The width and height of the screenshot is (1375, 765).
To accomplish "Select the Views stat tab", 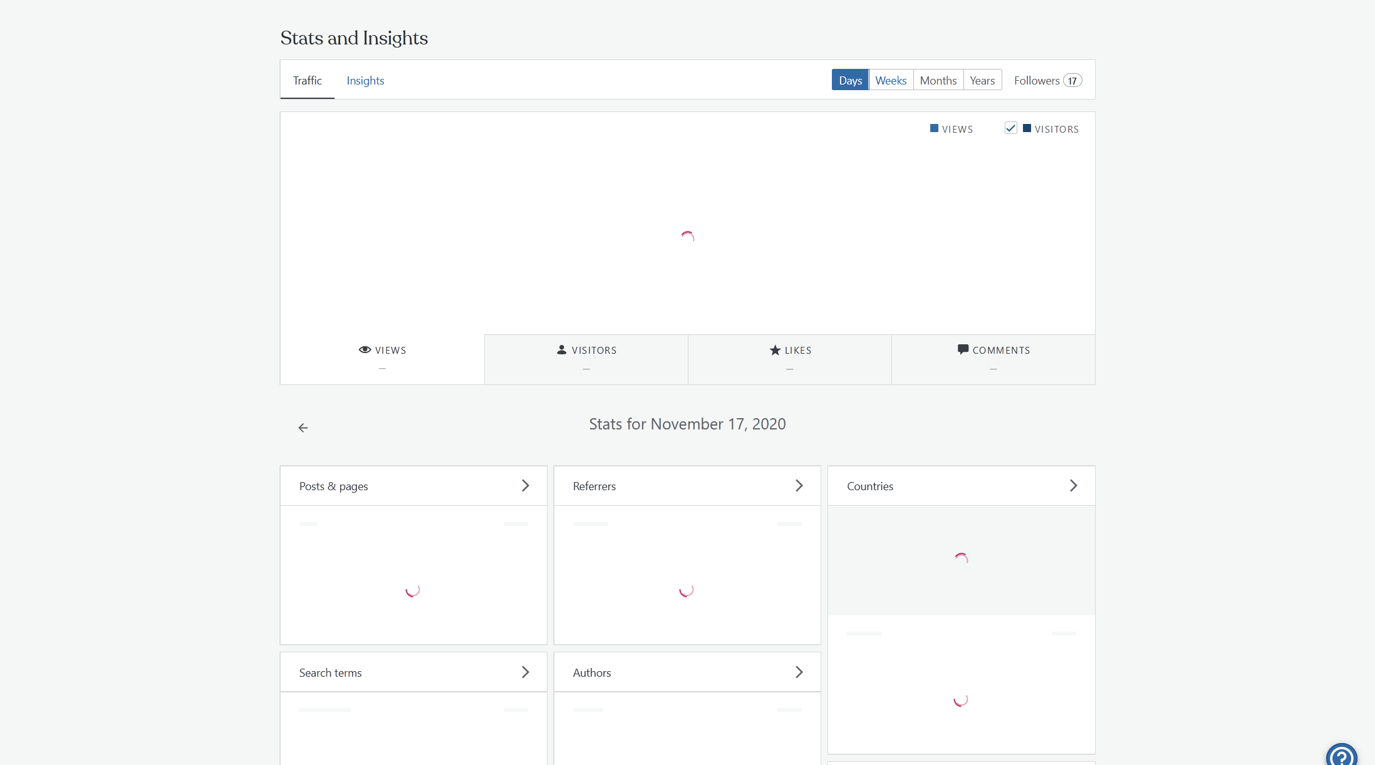I will [382, 359].
